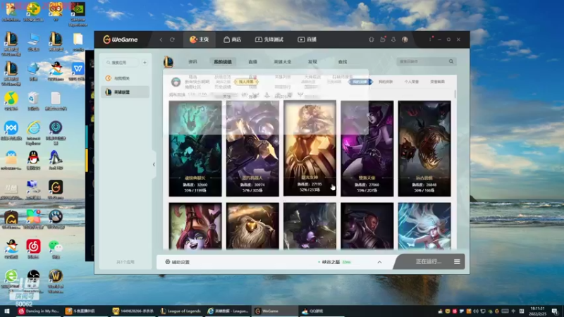564x317 pixels.
Task: Click the highlighted blue sub-tab
Action: pyautogui.click(x=360, y=82)
